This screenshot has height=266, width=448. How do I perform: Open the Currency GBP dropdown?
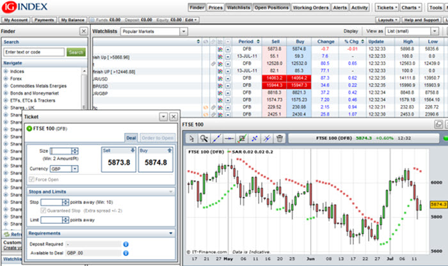tap(75, 169)
